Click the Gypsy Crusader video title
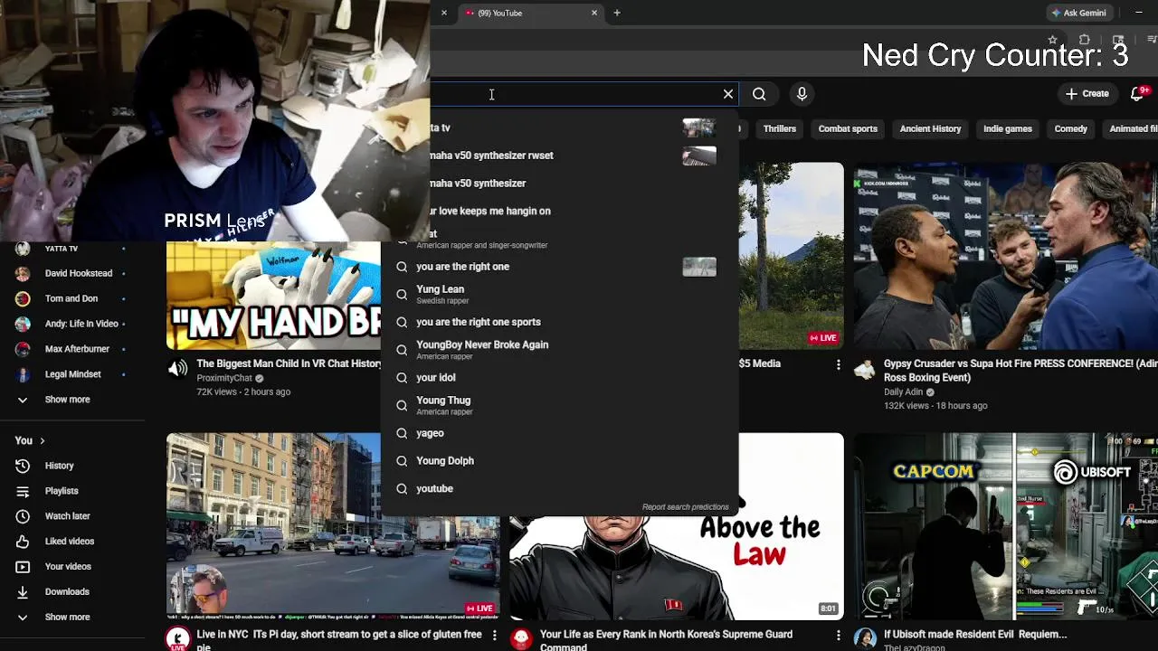The width and height of the screenshot is (1158, 651). [1020, 371]
